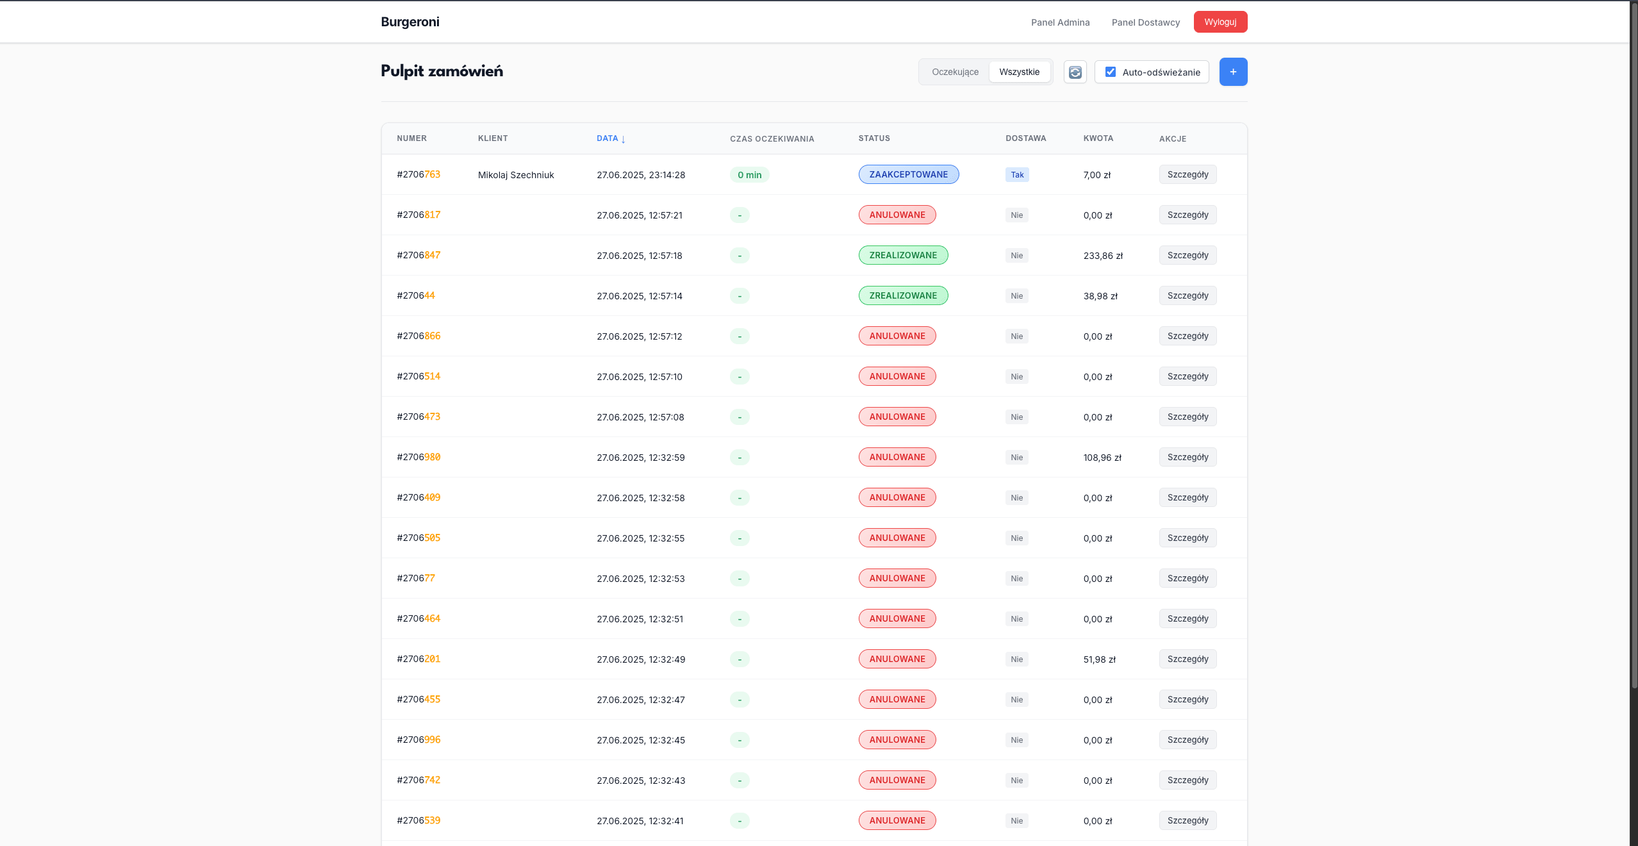This screenshot has width=1638, height=846.
Task: Open Szczegóły for order #2706847
Action: [x=1187, y=255]
